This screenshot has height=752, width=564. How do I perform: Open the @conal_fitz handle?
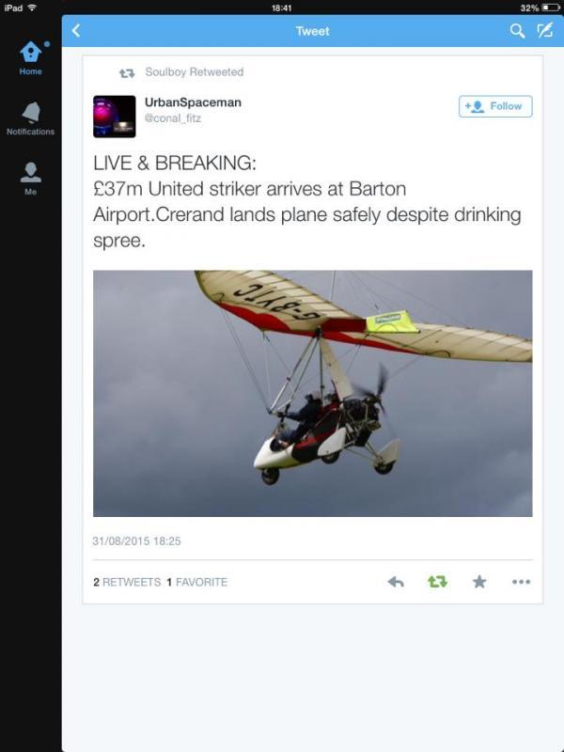[x=173, y=118]
